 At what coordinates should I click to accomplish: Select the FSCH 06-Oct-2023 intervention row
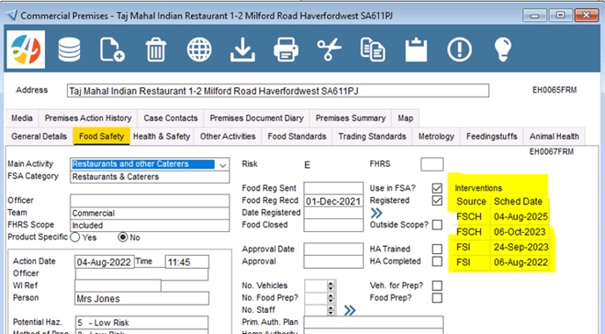click(501, 232)
